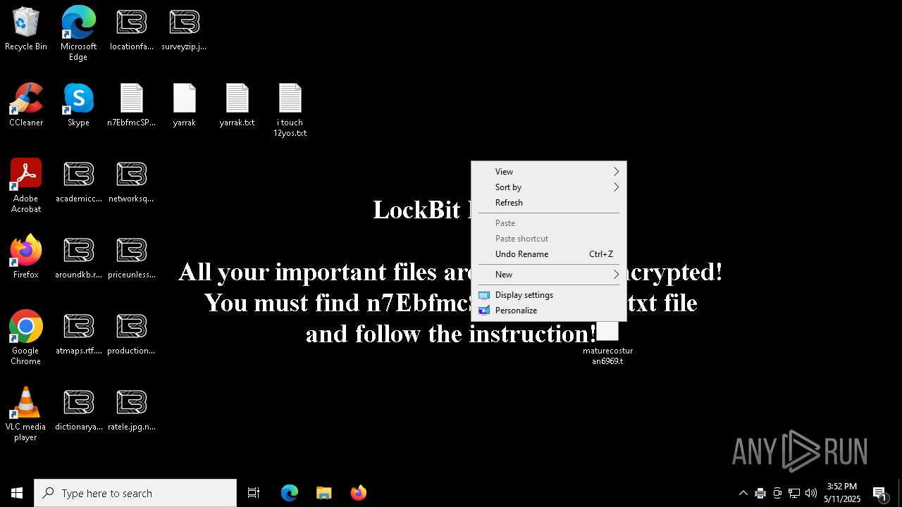Select the aroundkb.r... encrypted file icon
902x507 pixels.
78,258
